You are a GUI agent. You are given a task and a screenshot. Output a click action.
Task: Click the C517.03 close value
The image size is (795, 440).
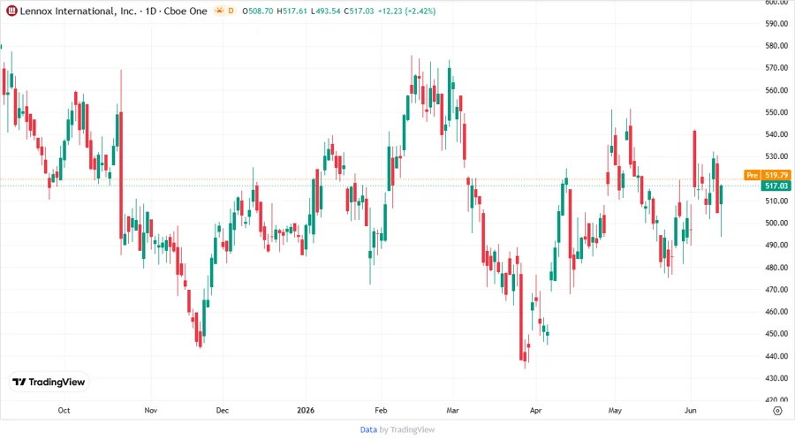coord(359,11)
